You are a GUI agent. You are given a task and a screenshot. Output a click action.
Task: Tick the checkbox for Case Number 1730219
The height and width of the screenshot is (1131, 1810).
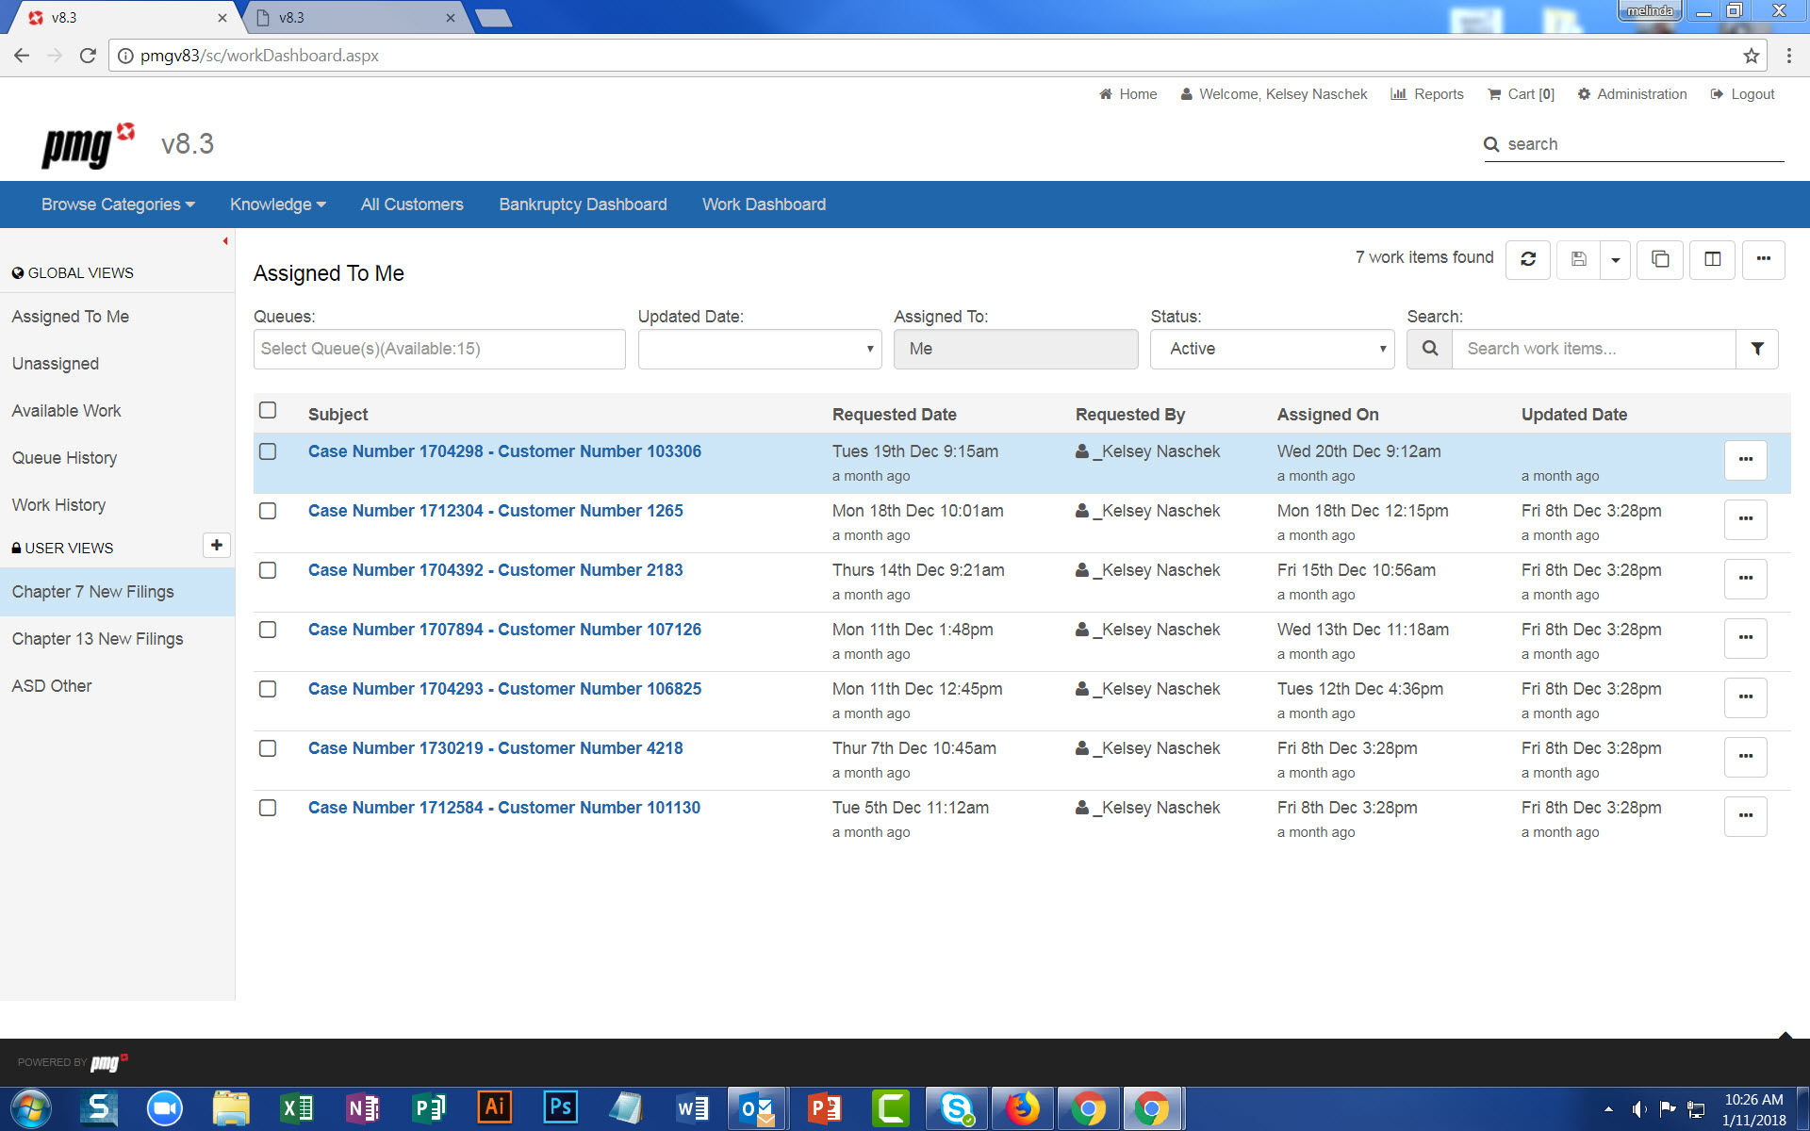268,748
